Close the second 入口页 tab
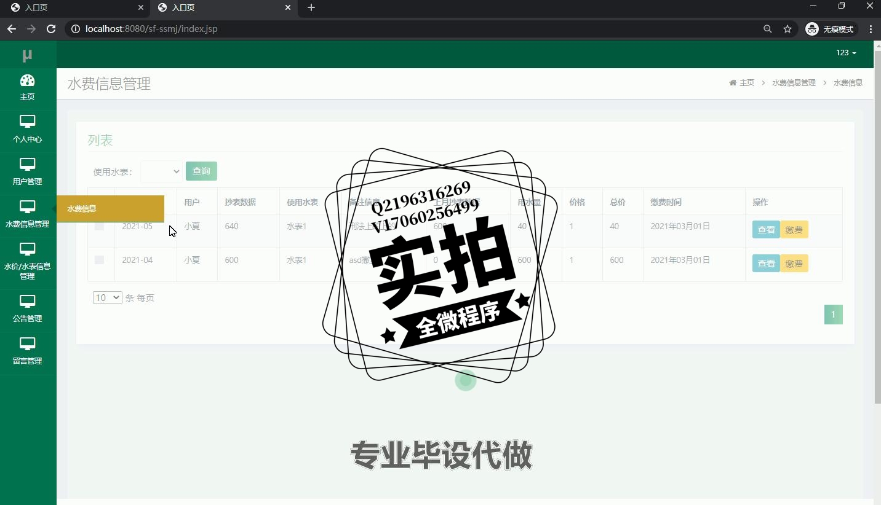The image size is (881, 505). coord(288,7)
